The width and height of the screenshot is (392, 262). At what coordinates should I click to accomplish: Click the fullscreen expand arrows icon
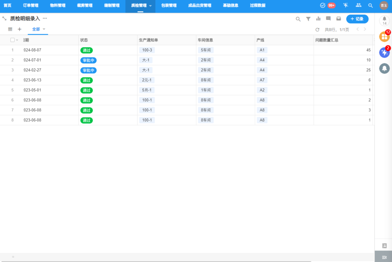[4, 19]
